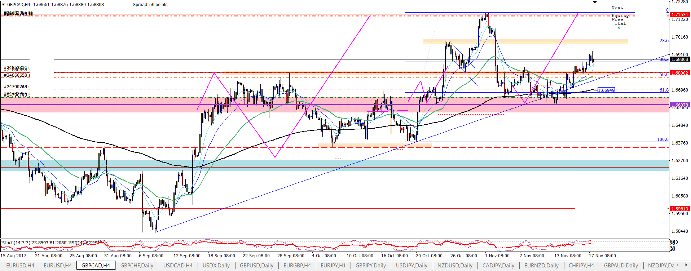
Task: Open the GBPUSD,Daily chart tab
Action: pyautogui.click(x=256, y=266)
